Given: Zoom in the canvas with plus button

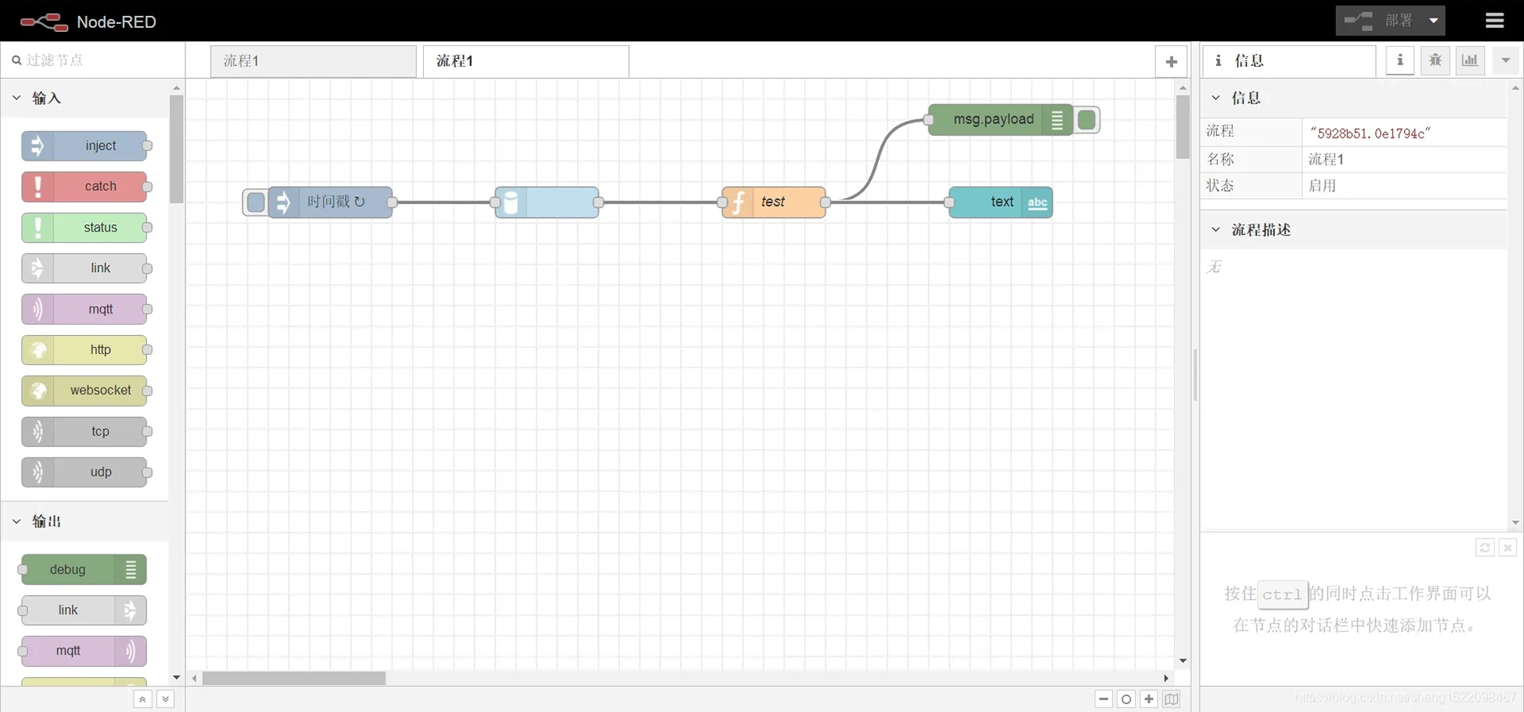Looking at the screenshot, I should pos(1149,699).
